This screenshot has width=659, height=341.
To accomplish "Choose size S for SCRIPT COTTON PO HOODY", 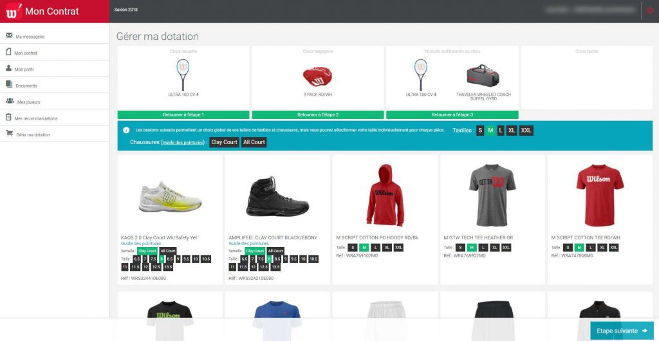I will click(353, 248).
